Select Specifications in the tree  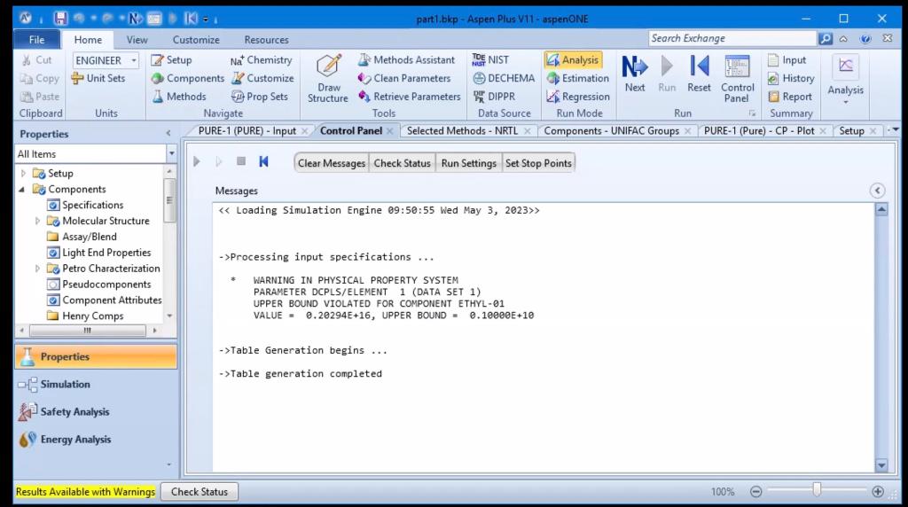92,205
